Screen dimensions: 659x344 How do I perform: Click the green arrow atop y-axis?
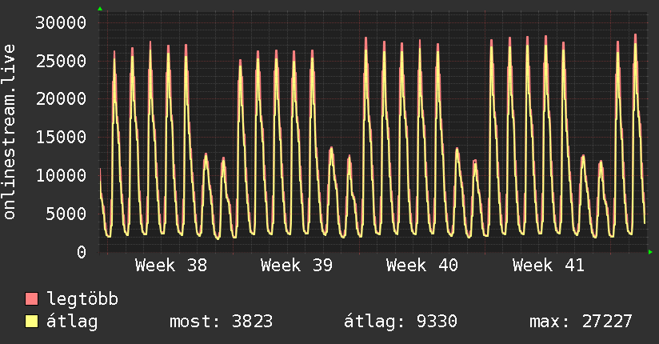point(100,9)
